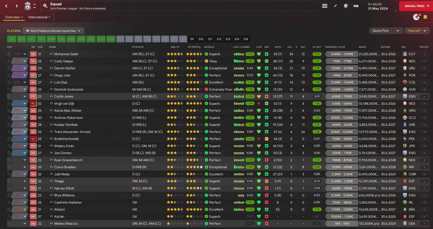Click Salah's transfer value 124M€ - 137M€

pos(342,54)
